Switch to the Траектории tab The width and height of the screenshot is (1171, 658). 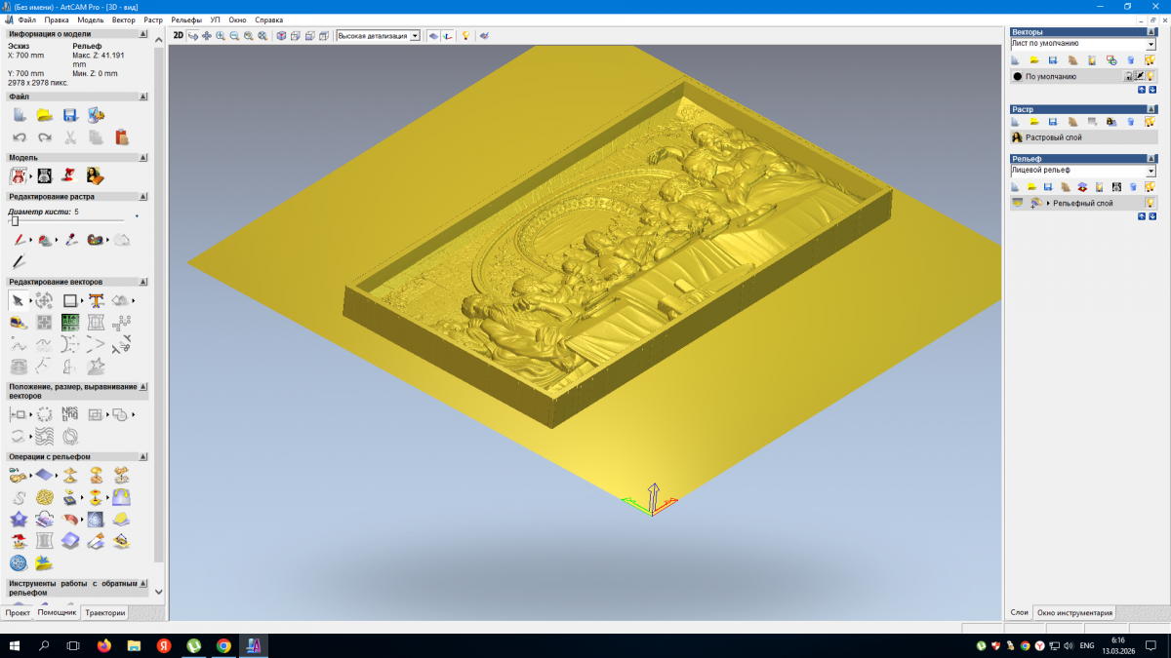coord(104,613)
